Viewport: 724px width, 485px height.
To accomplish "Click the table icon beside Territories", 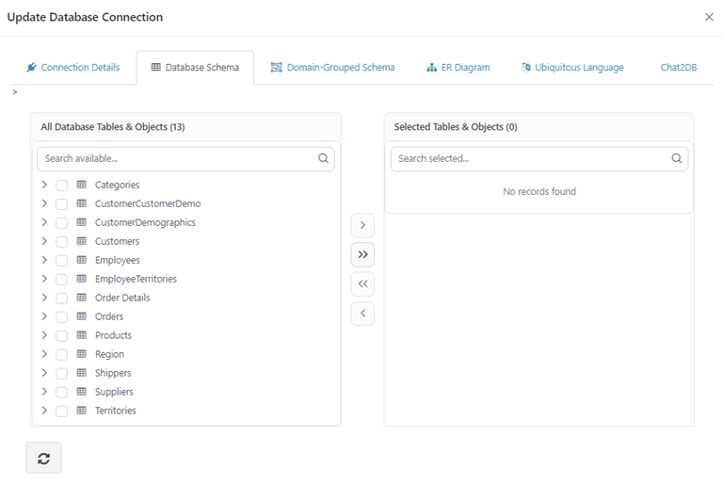I will pyautogui.click(x=82, y=411).
